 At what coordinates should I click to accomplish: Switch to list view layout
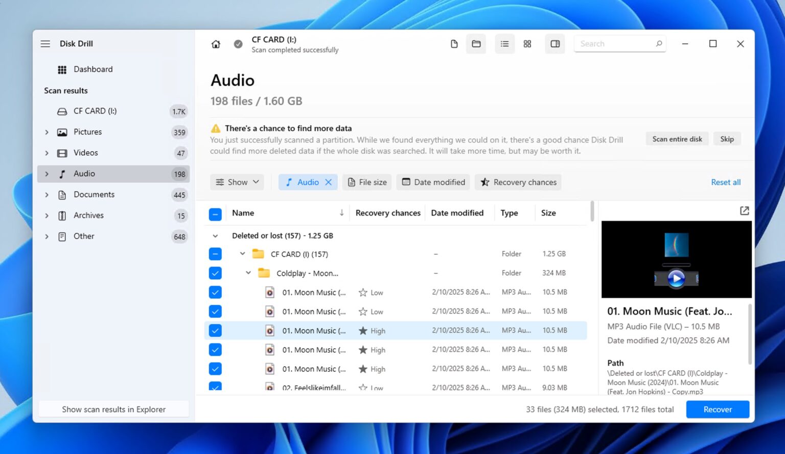(504, 43)
